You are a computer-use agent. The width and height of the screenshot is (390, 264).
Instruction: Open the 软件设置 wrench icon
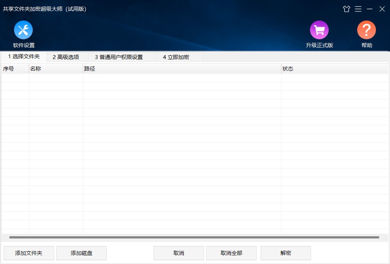23,30
